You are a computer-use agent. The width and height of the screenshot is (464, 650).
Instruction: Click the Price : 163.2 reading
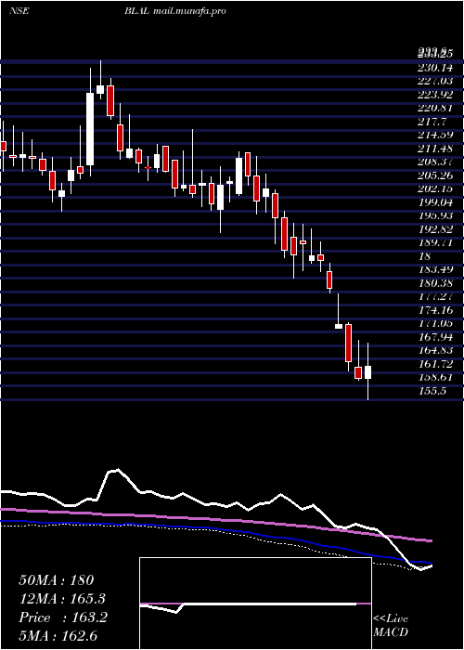pos(63,617)
